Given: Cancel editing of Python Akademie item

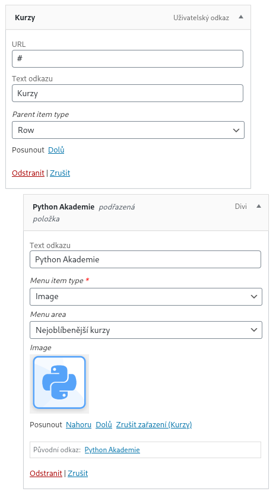Looking at the screenshot, I should click(78, 473).
